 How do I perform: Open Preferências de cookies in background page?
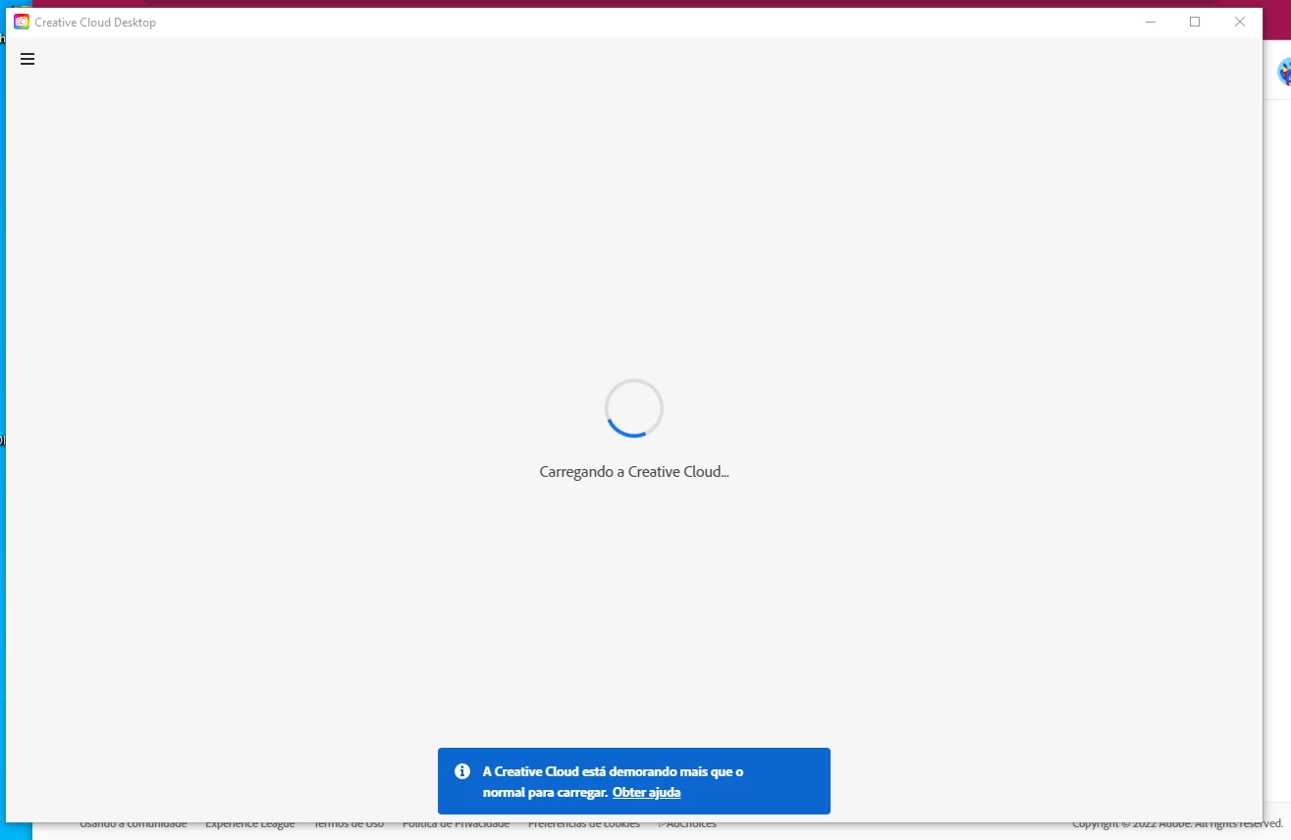(583, 825)
